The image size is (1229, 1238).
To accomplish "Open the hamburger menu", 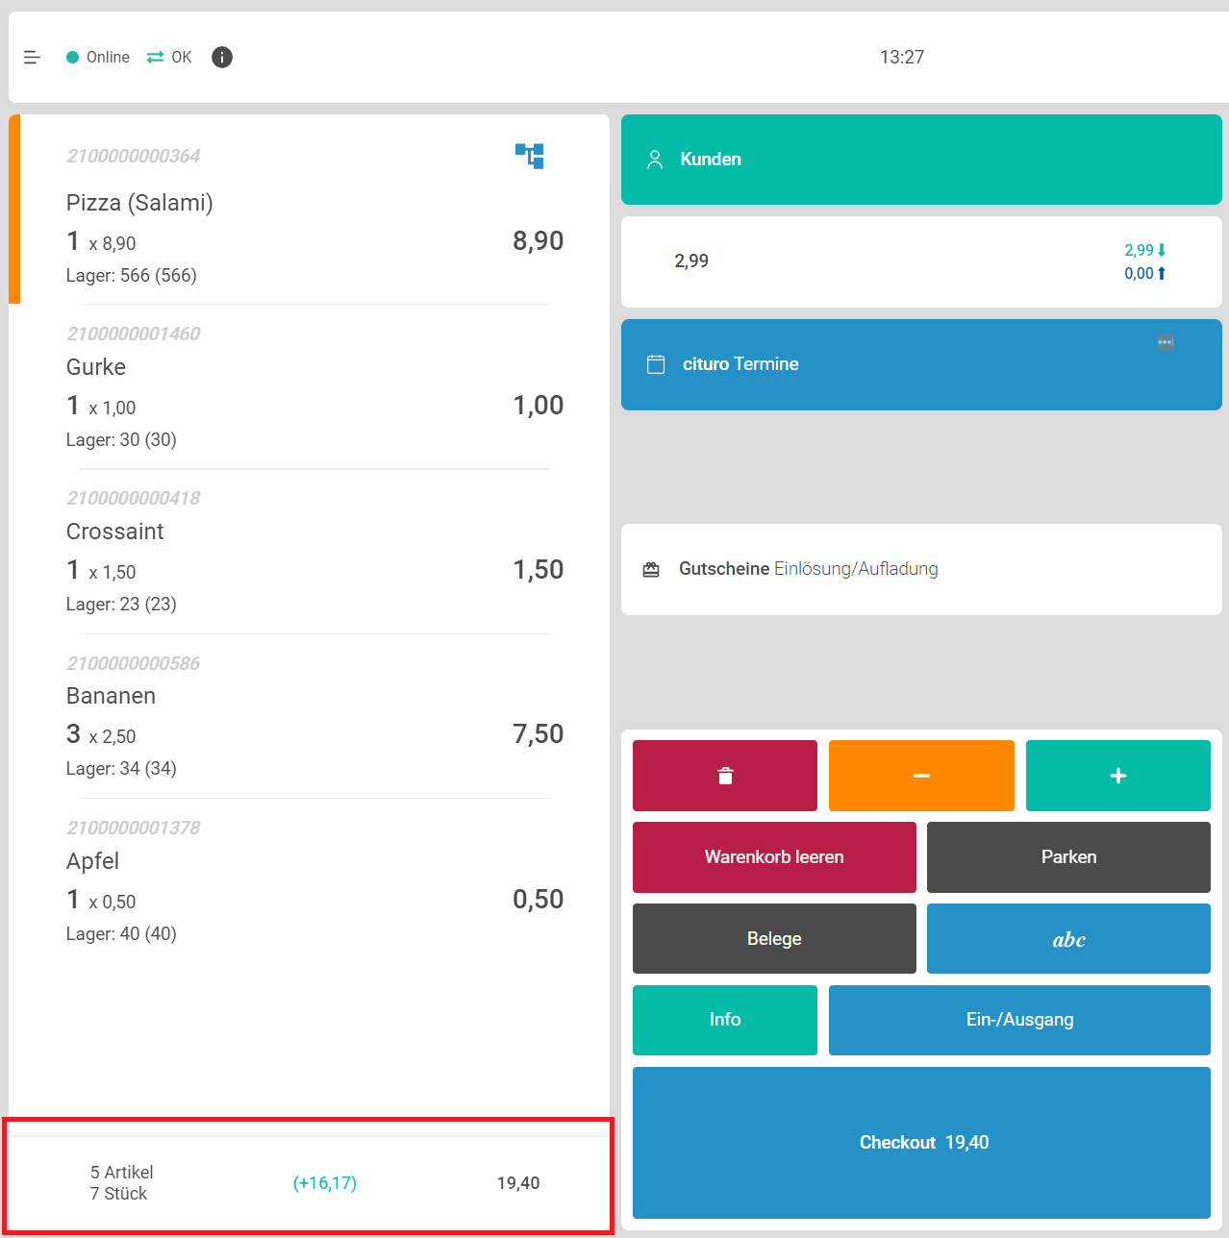I will [x=32, y=58].
